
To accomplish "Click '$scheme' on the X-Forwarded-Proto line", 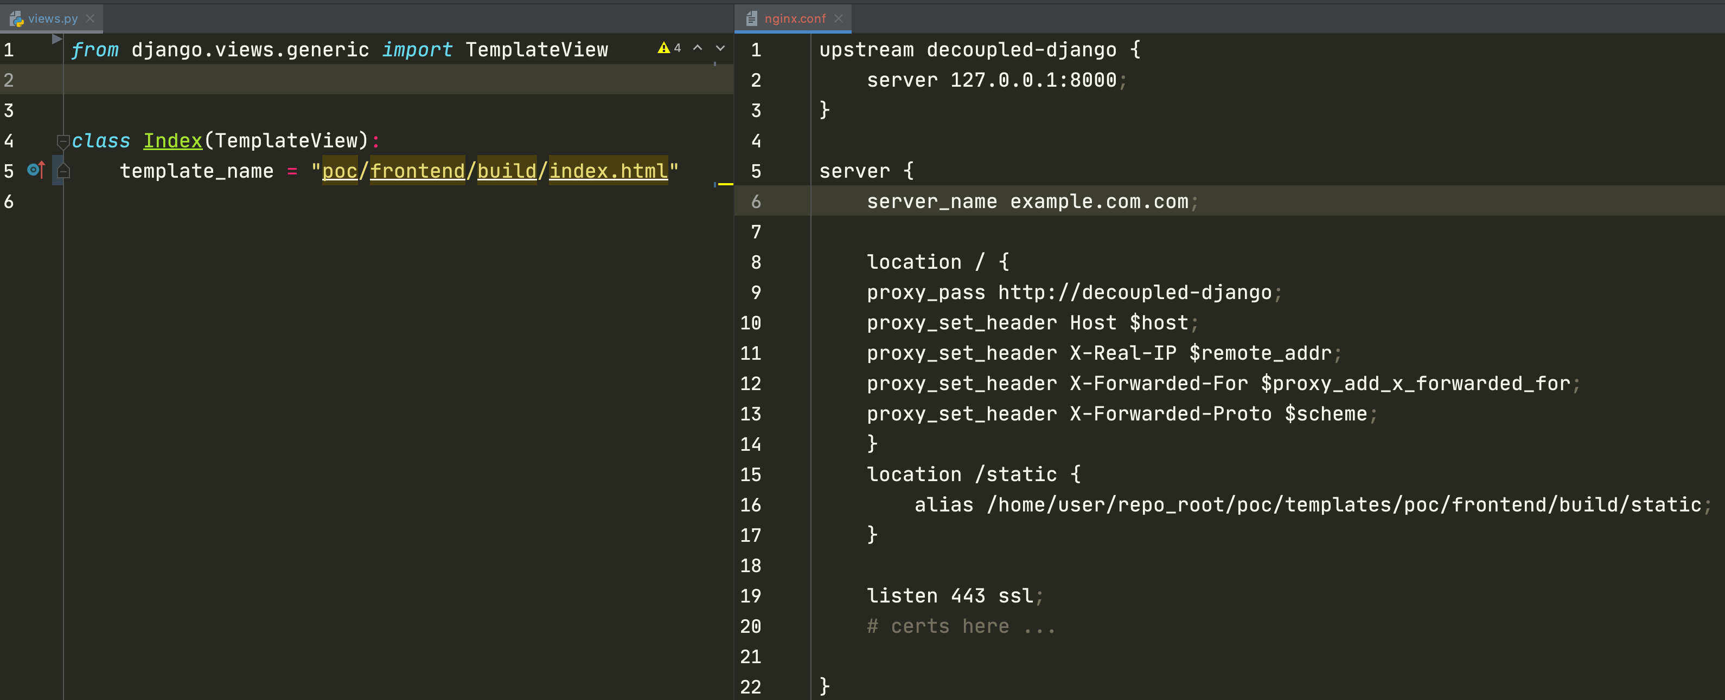I will point(1325,414).
